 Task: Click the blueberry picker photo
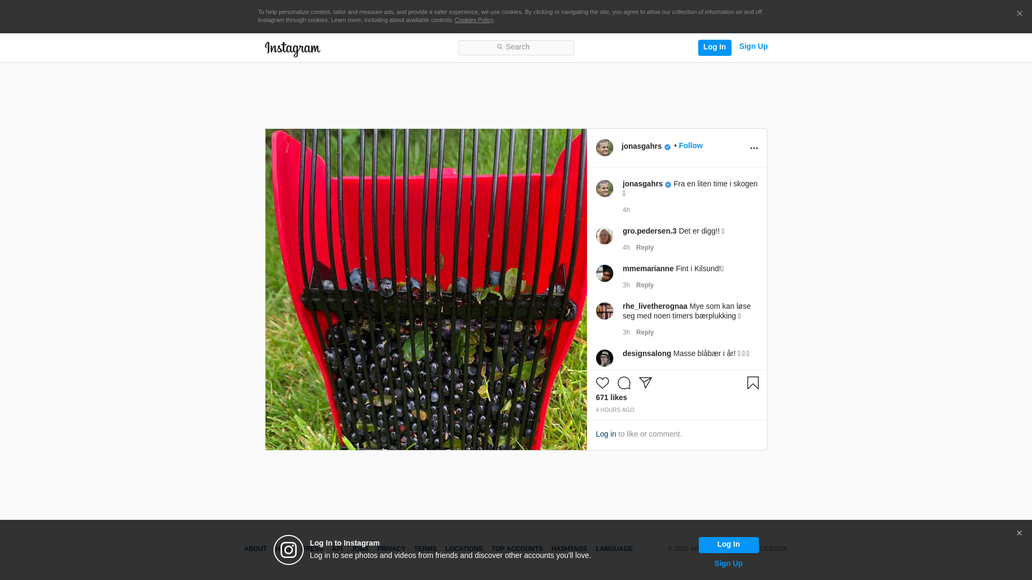click(426, 289)
